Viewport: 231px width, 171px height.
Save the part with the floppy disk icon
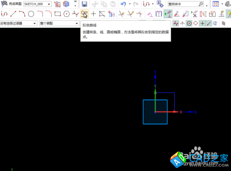point(85,4)
